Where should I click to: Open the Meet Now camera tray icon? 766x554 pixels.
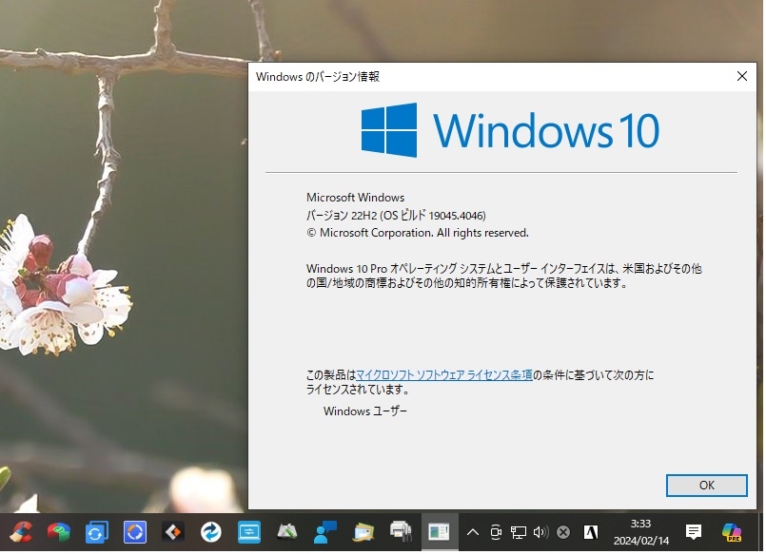[x=497, y=533]
